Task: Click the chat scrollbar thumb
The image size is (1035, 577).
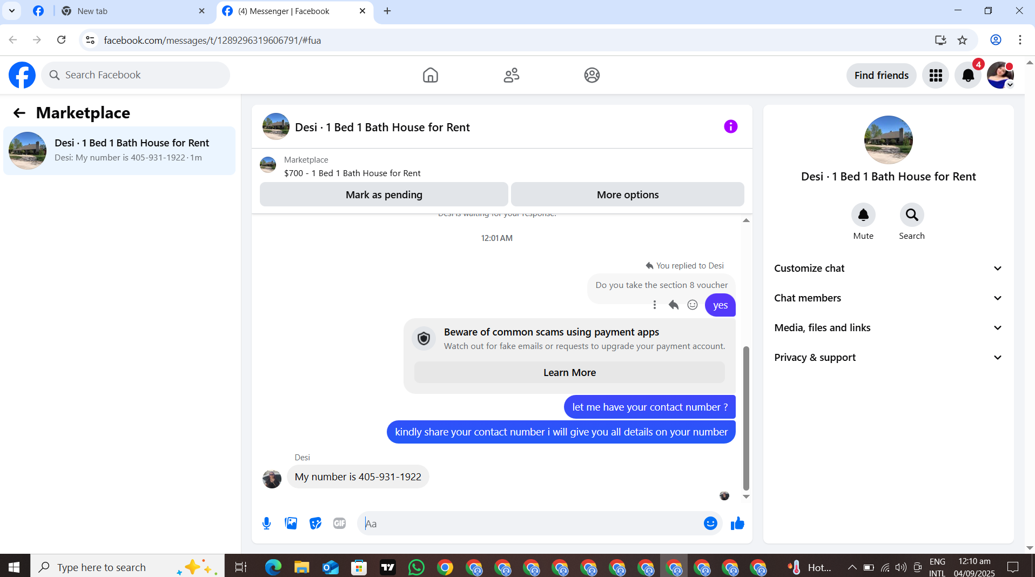Action: tap(746, 418)
